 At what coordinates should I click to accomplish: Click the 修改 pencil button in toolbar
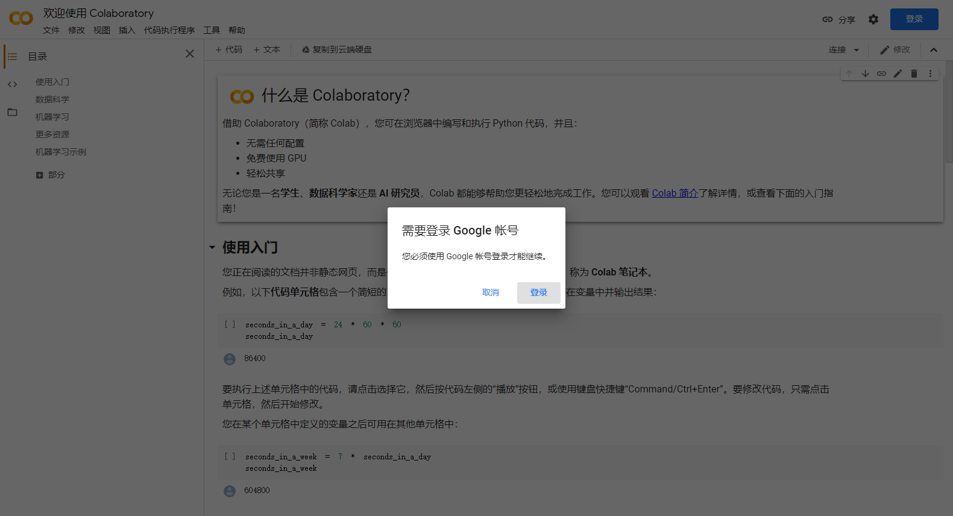pyautogui.click(x=895, y=49)
